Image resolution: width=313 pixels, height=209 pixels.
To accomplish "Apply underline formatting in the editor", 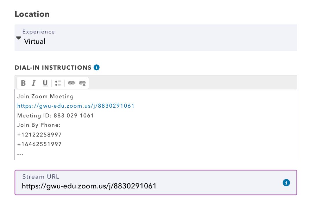I will coord(45,83).
